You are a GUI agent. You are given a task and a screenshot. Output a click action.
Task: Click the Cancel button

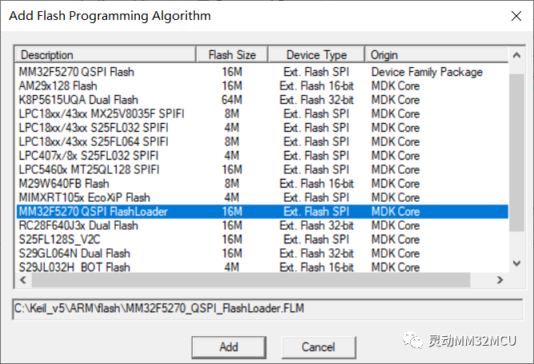click(318, 347)
